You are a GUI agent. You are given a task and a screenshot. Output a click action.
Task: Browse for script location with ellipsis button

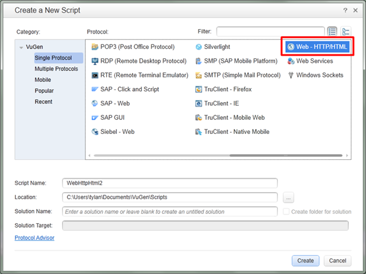(288, 198)
